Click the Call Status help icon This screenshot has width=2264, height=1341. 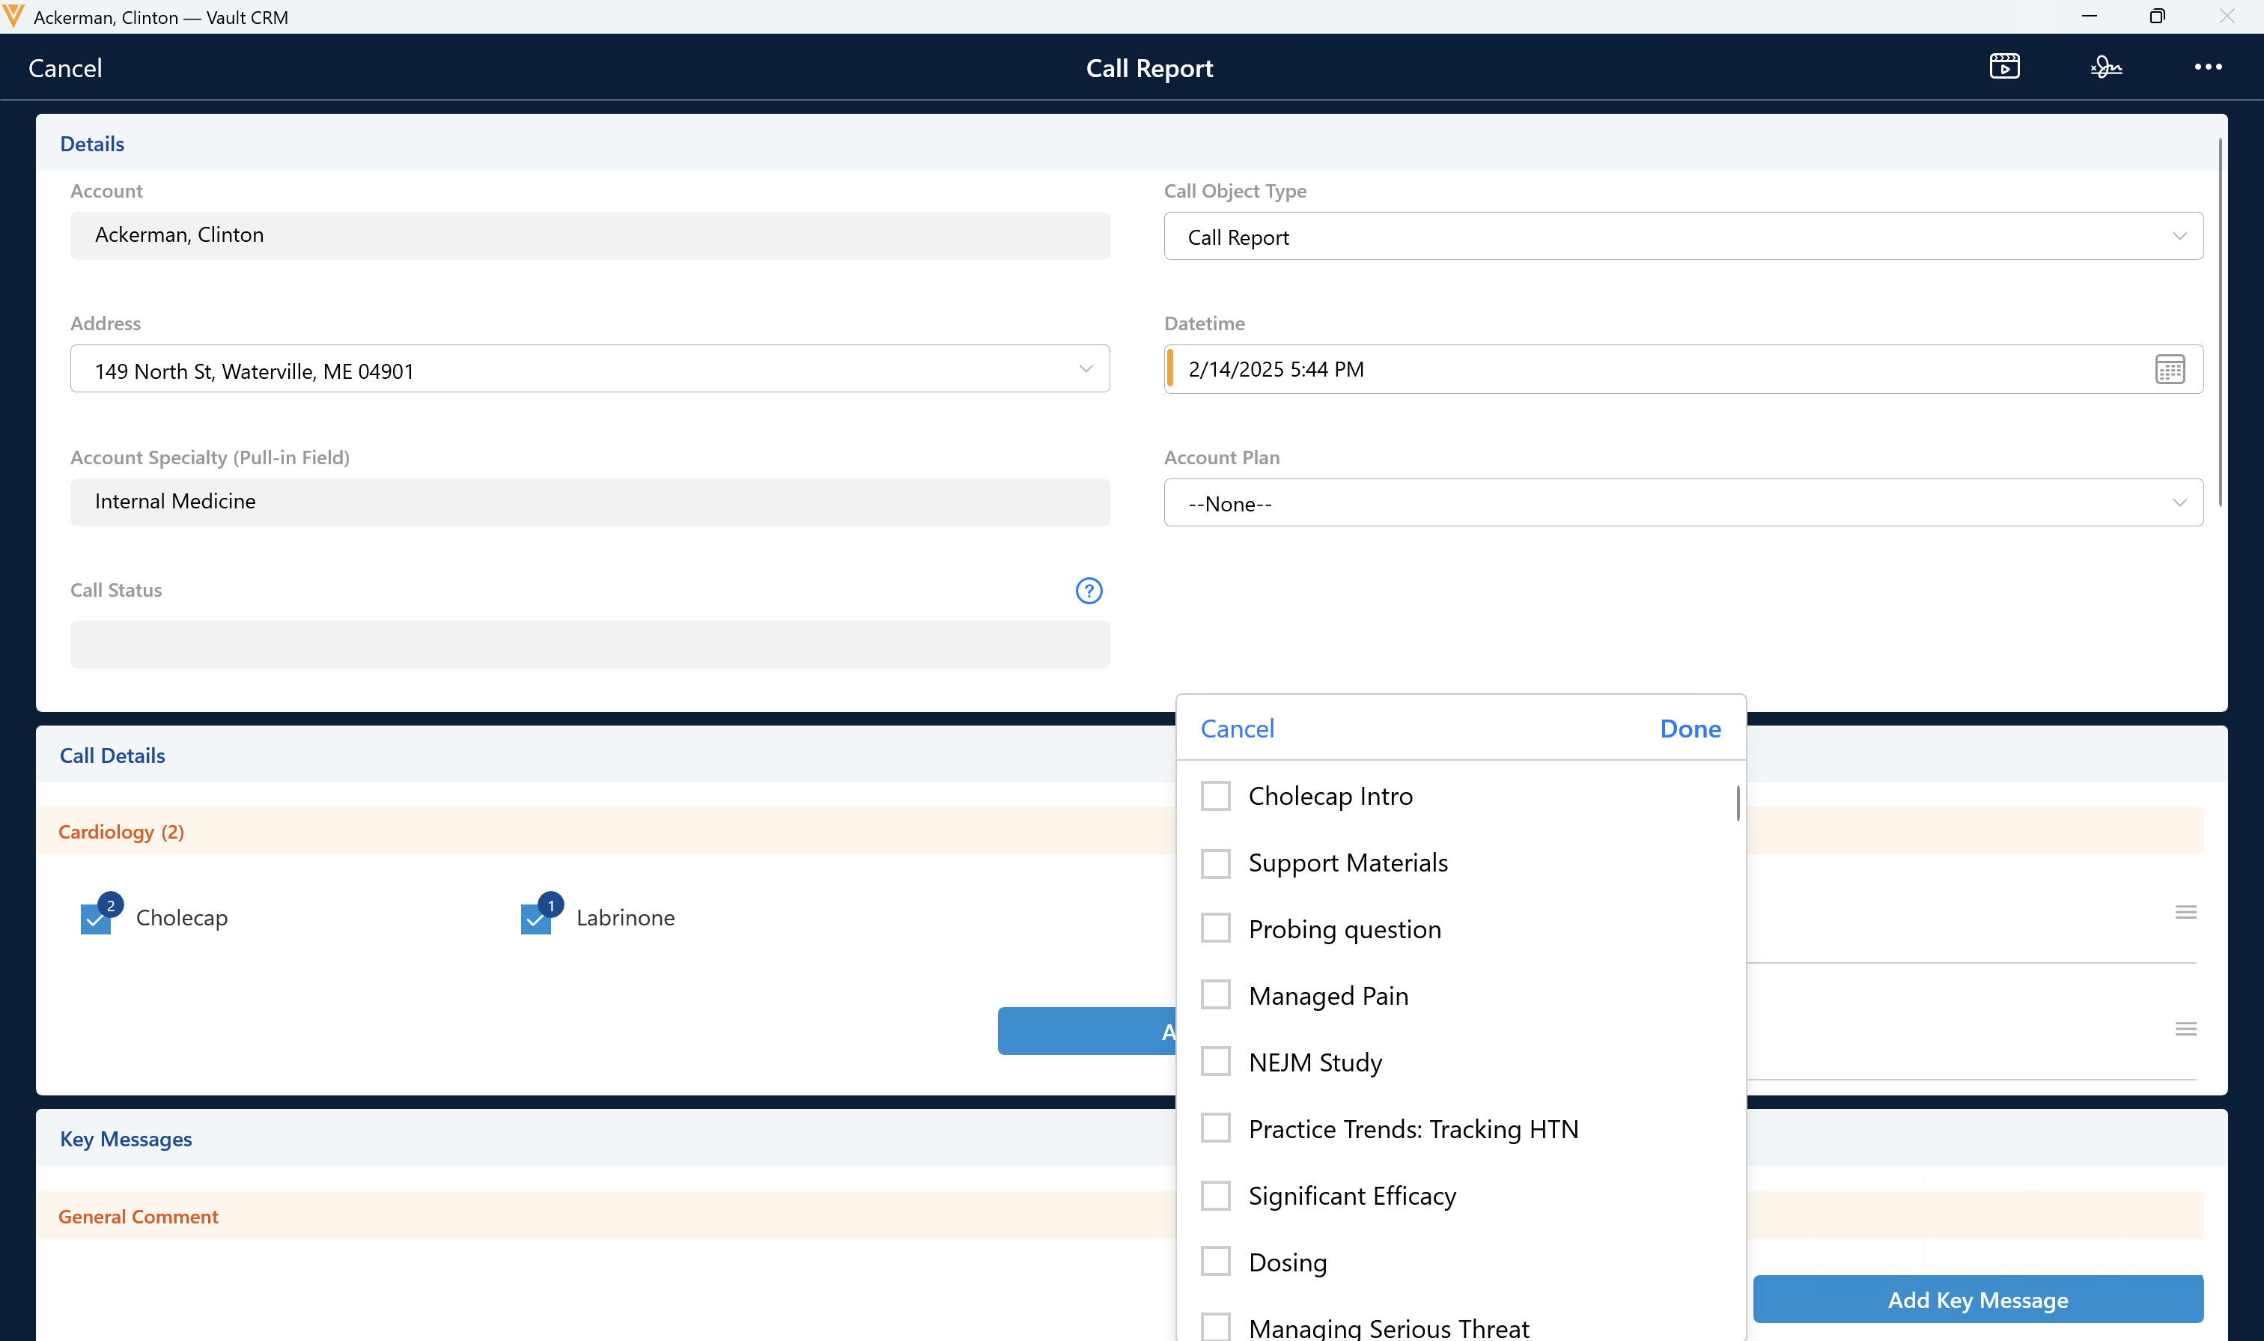(x=1089, y=591)
